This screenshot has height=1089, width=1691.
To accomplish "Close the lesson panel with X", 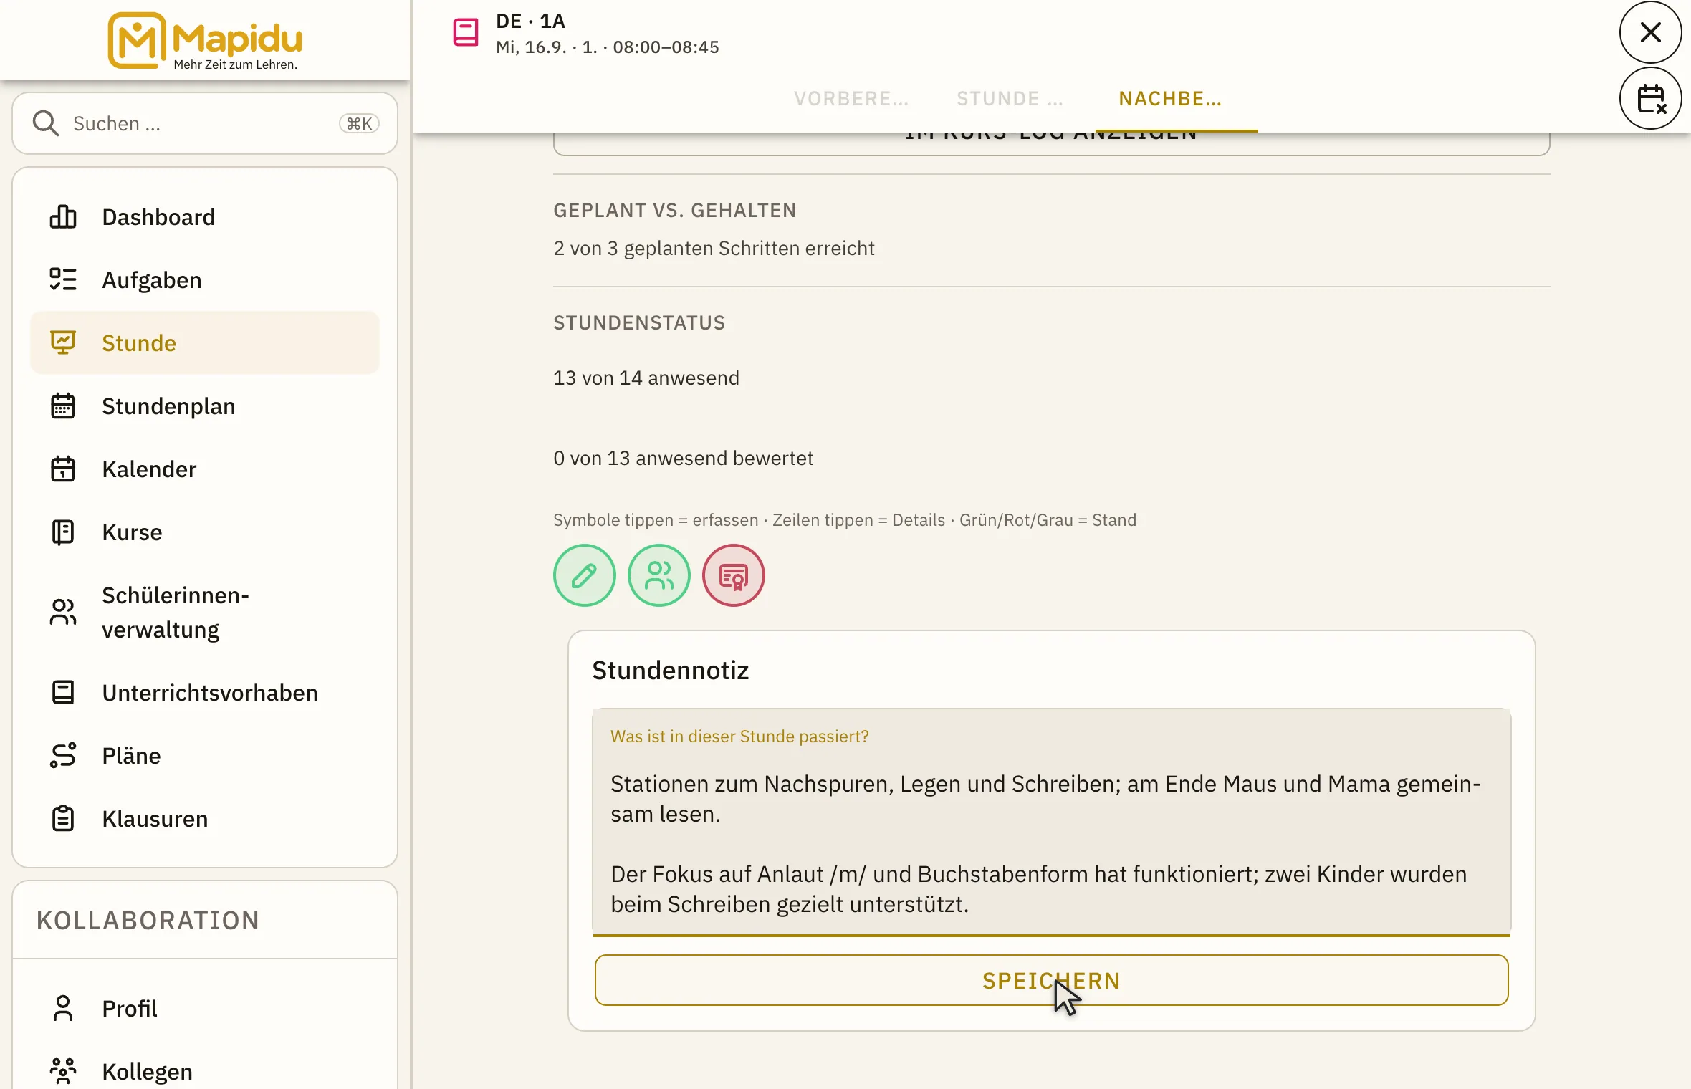I will tap(1651, 32).
